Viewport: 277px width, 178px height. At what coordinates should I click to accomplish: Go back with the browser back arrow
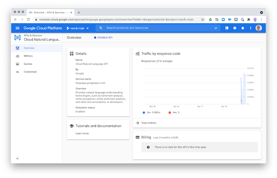click(16, 19)
